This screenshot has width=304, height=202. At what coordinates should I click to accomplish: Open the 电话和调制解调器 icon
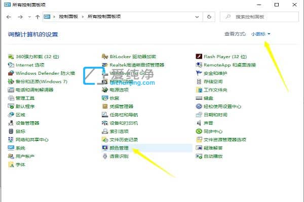pos(11,90)
